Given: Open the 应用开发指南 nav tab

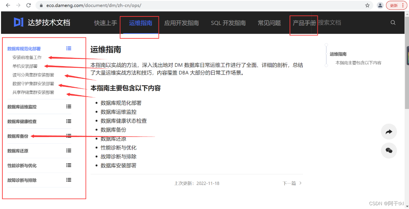Looking at the screenshot, I should click(x=182, y=23).
